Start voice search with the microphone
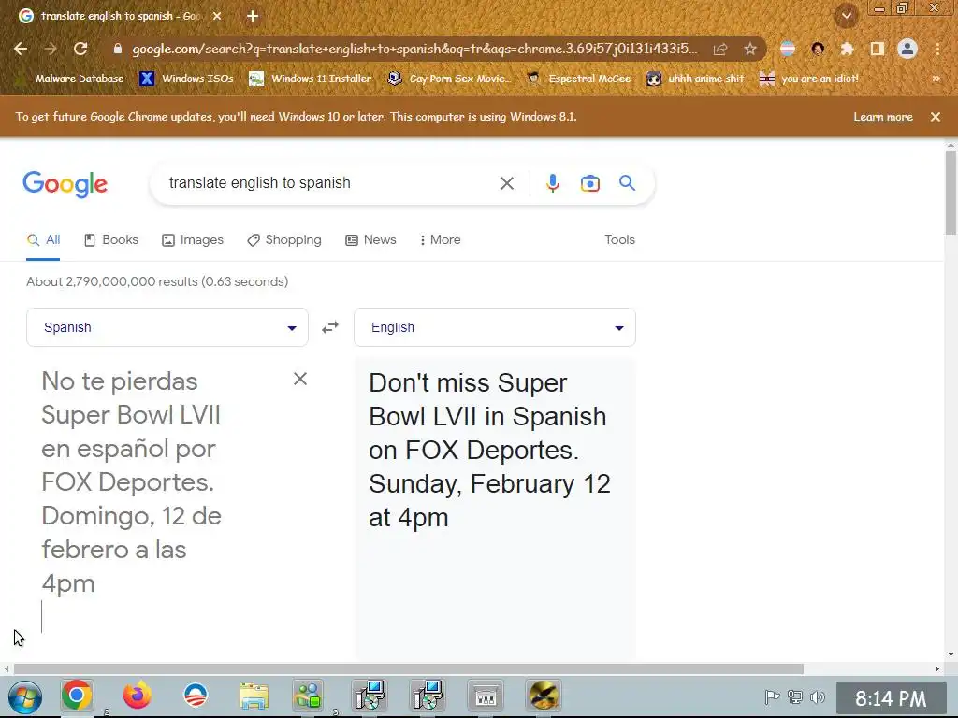 point(552,183)
